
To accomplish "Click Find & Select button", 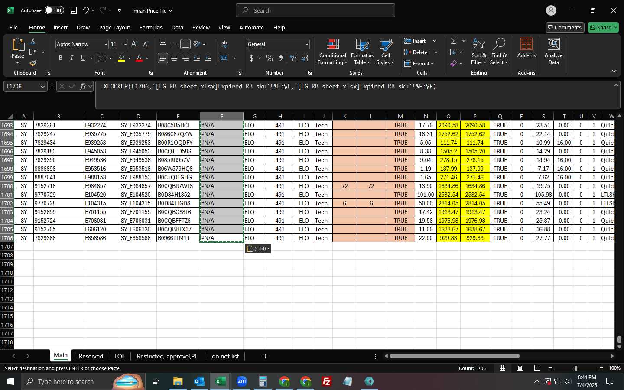I will pos(499,52).
